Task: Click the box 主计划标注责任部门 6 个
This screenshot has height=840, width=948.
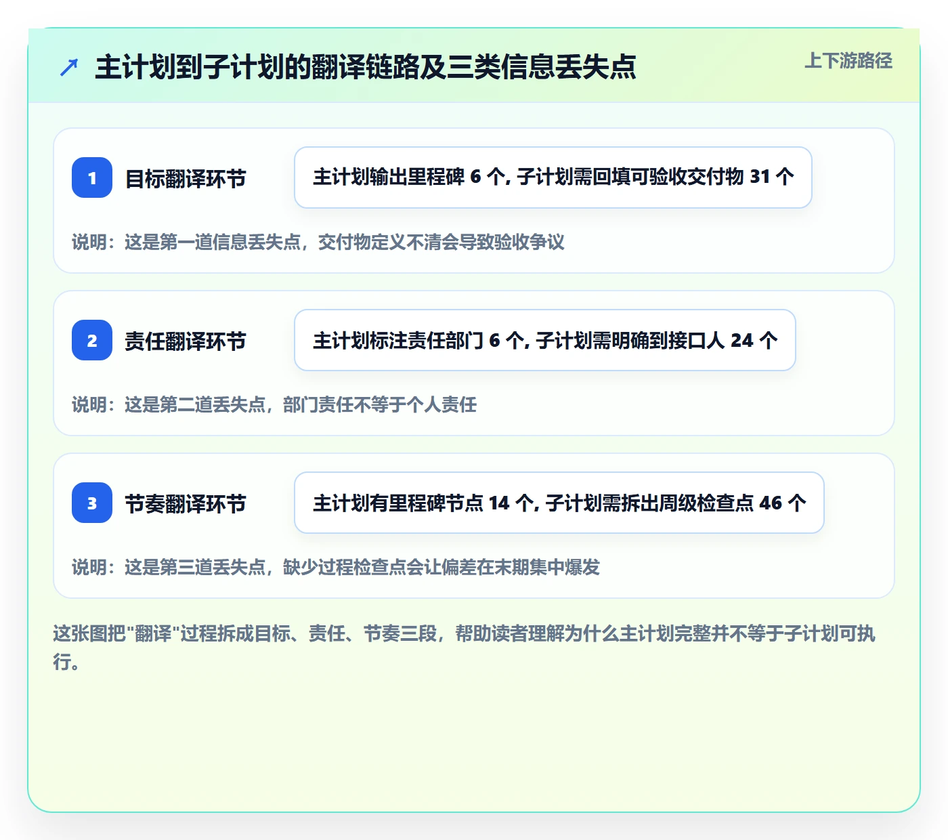Action: tap(545, 340)
